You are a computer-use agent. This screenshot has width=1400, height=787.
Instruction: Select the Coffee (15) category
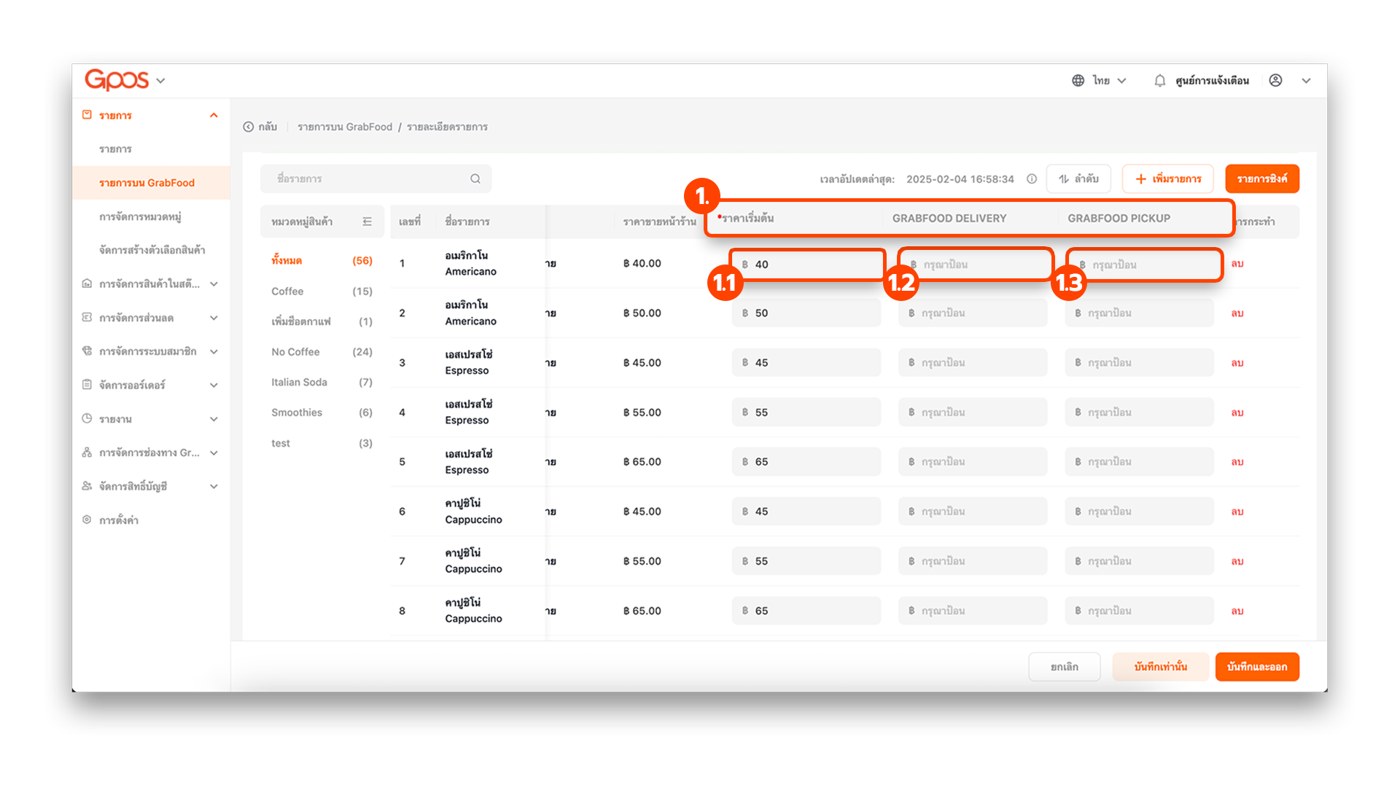pos(322,291)
